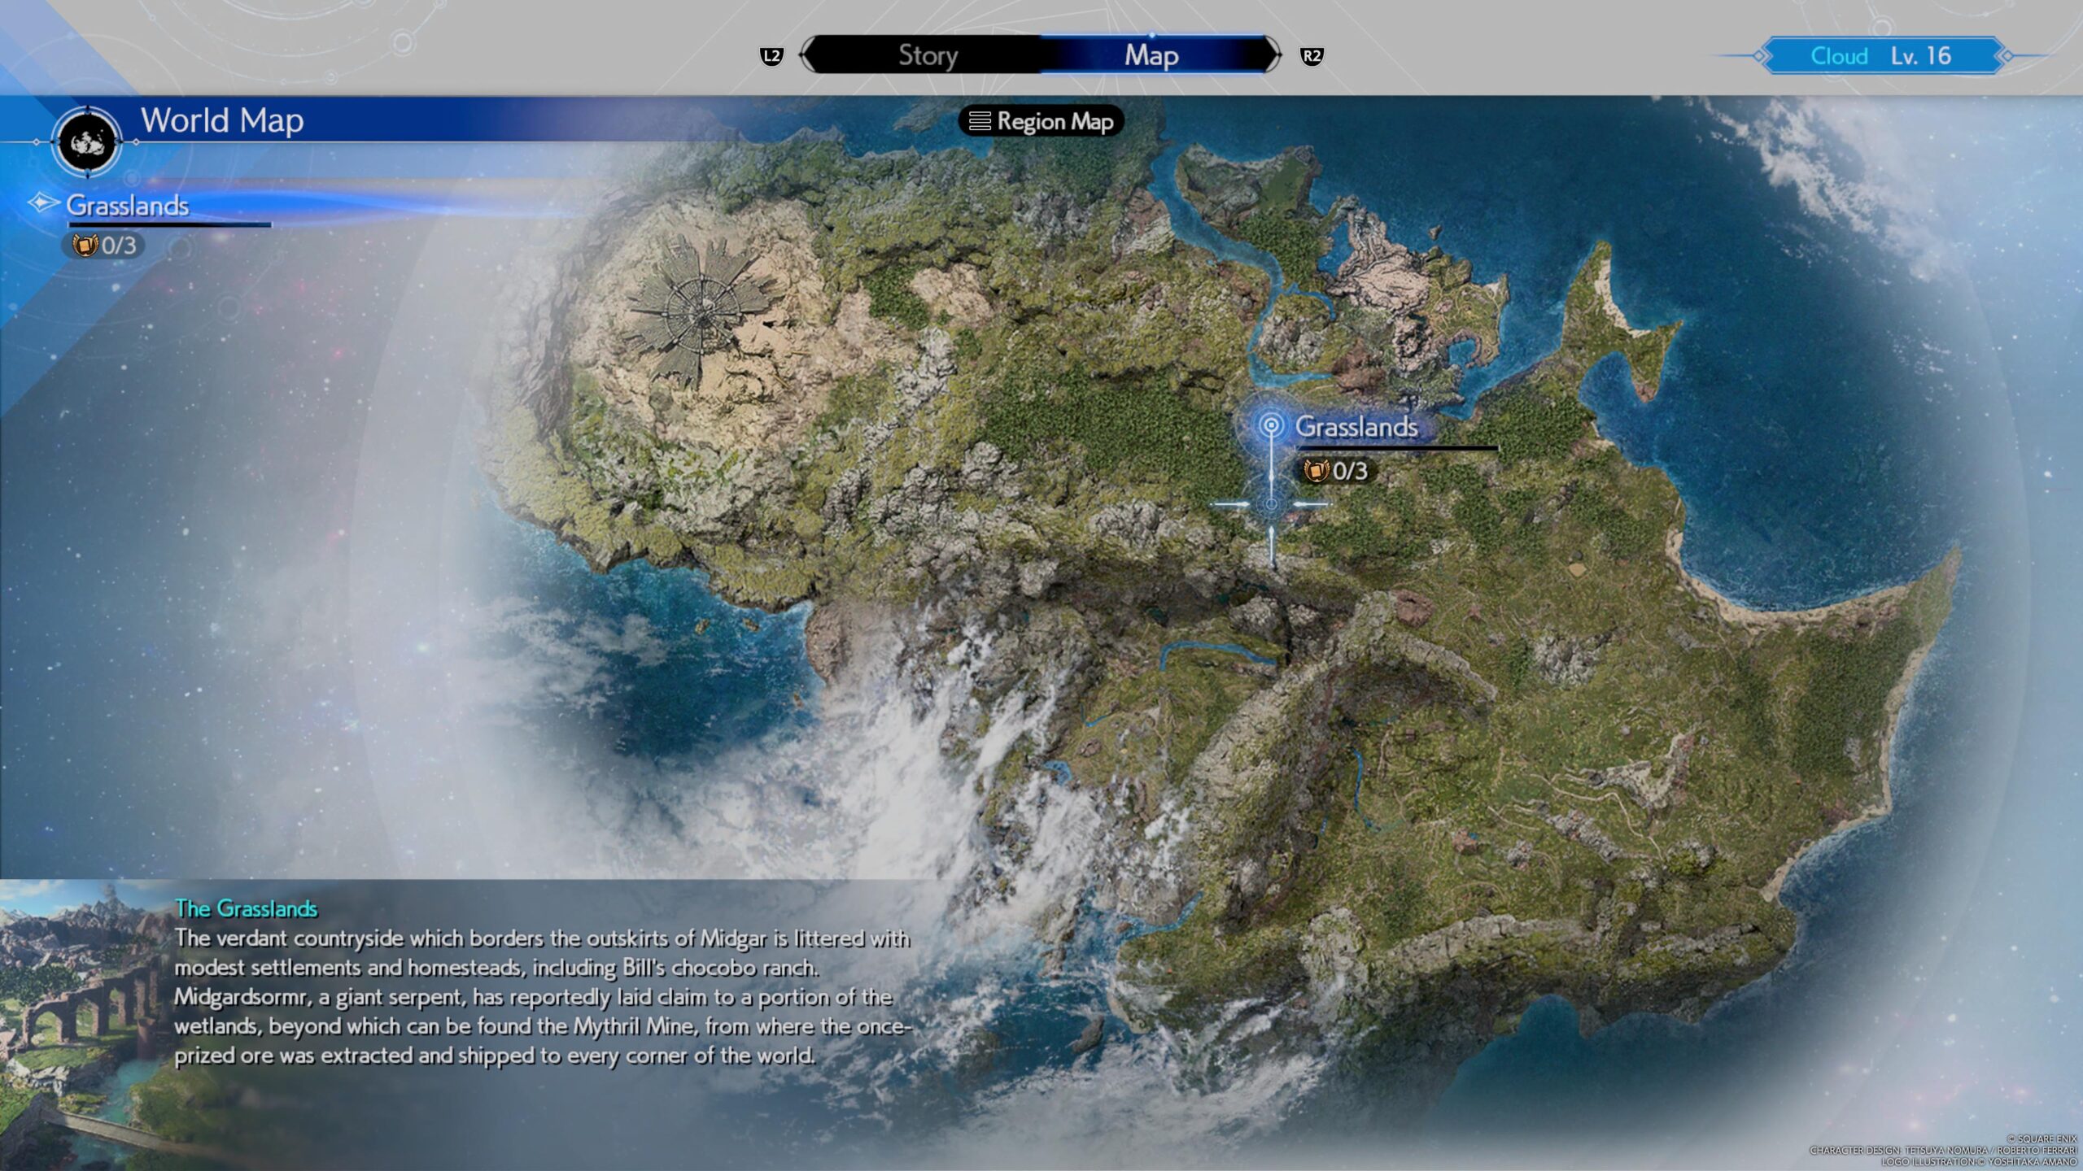The height and width of the screenshot is (1171, 2083).
Task: Click the Grasslands map pin marker
Action: tap(1271, 425)
